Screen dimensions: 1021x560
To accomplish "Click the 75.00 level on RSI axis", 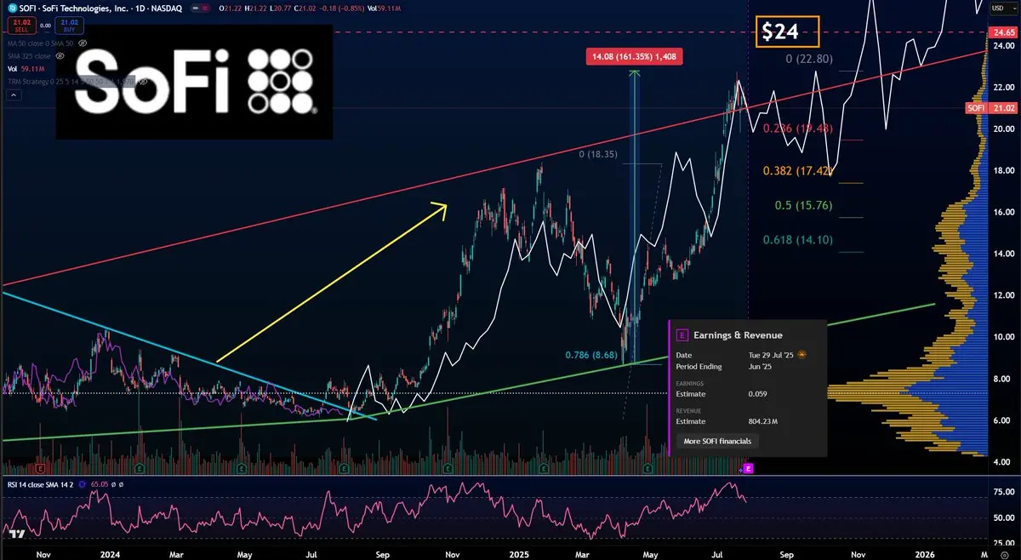I will [x=1003, y=492].
